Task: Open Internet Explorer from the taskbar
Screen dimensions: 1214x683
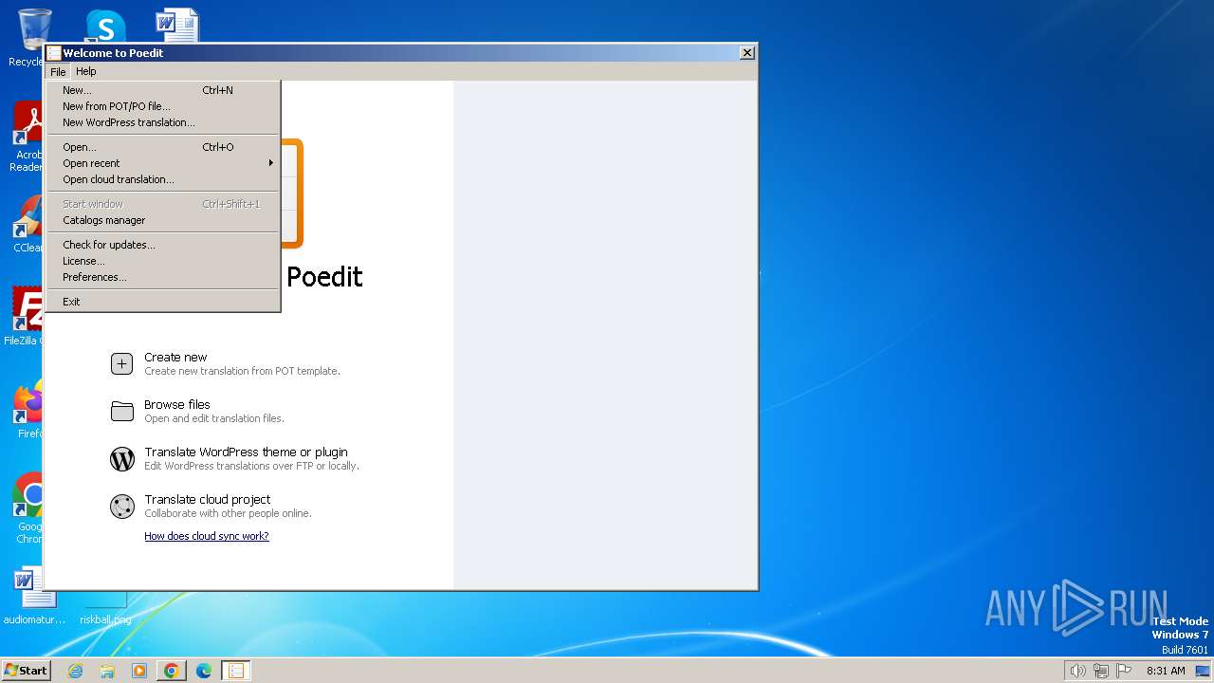Action: tap(75, 671)
